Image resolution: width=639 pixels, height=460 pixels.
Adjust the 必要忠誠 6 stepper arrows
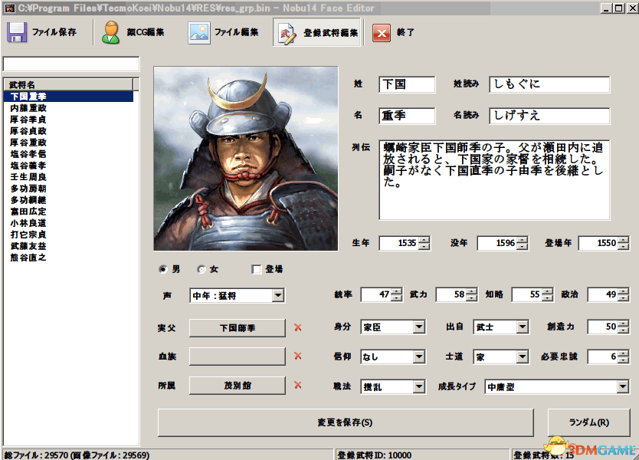click(x=623, y=356)
